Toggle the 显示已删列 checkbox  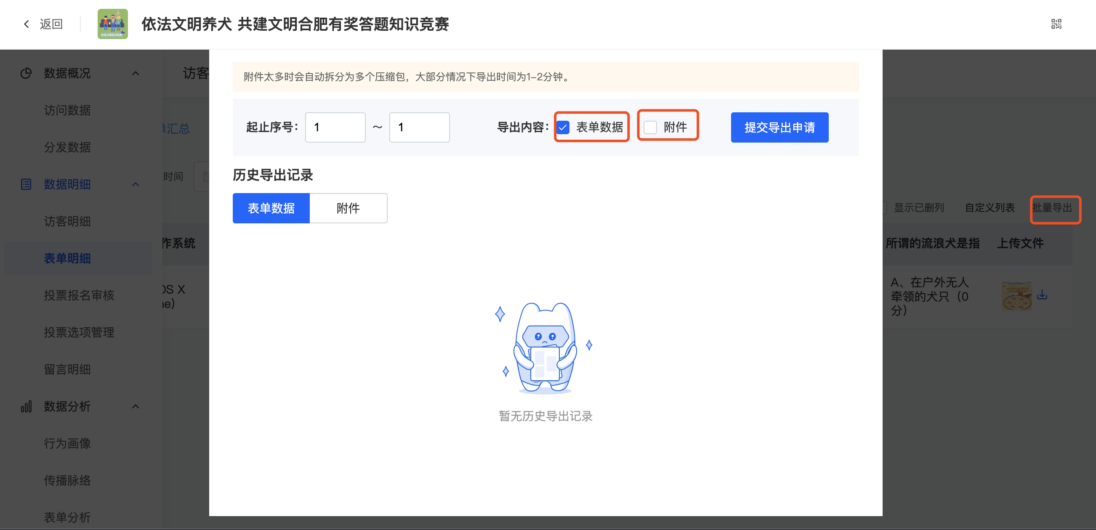tap(885, 207)
